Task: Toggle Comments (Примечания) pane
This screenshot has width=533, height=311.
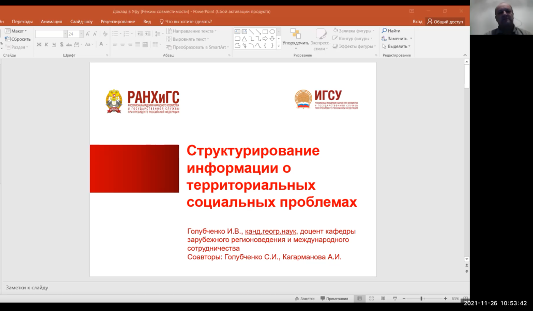Action: (334, 299)
